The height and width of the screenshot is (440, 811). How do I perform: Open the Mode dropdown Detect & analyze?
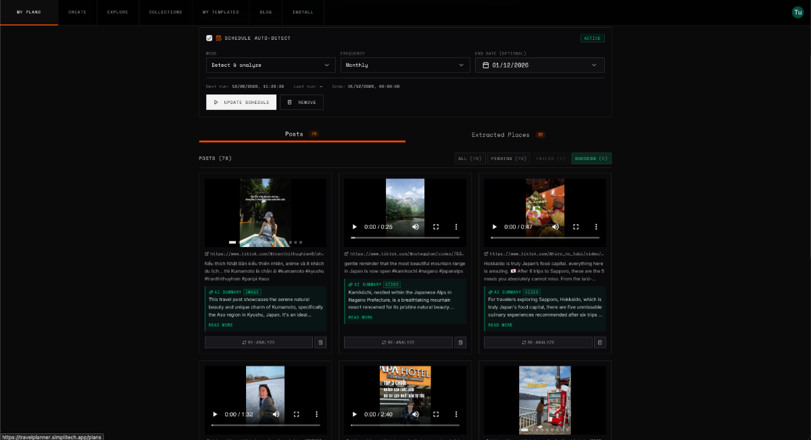pyautogui.click(x=271, y=65)
